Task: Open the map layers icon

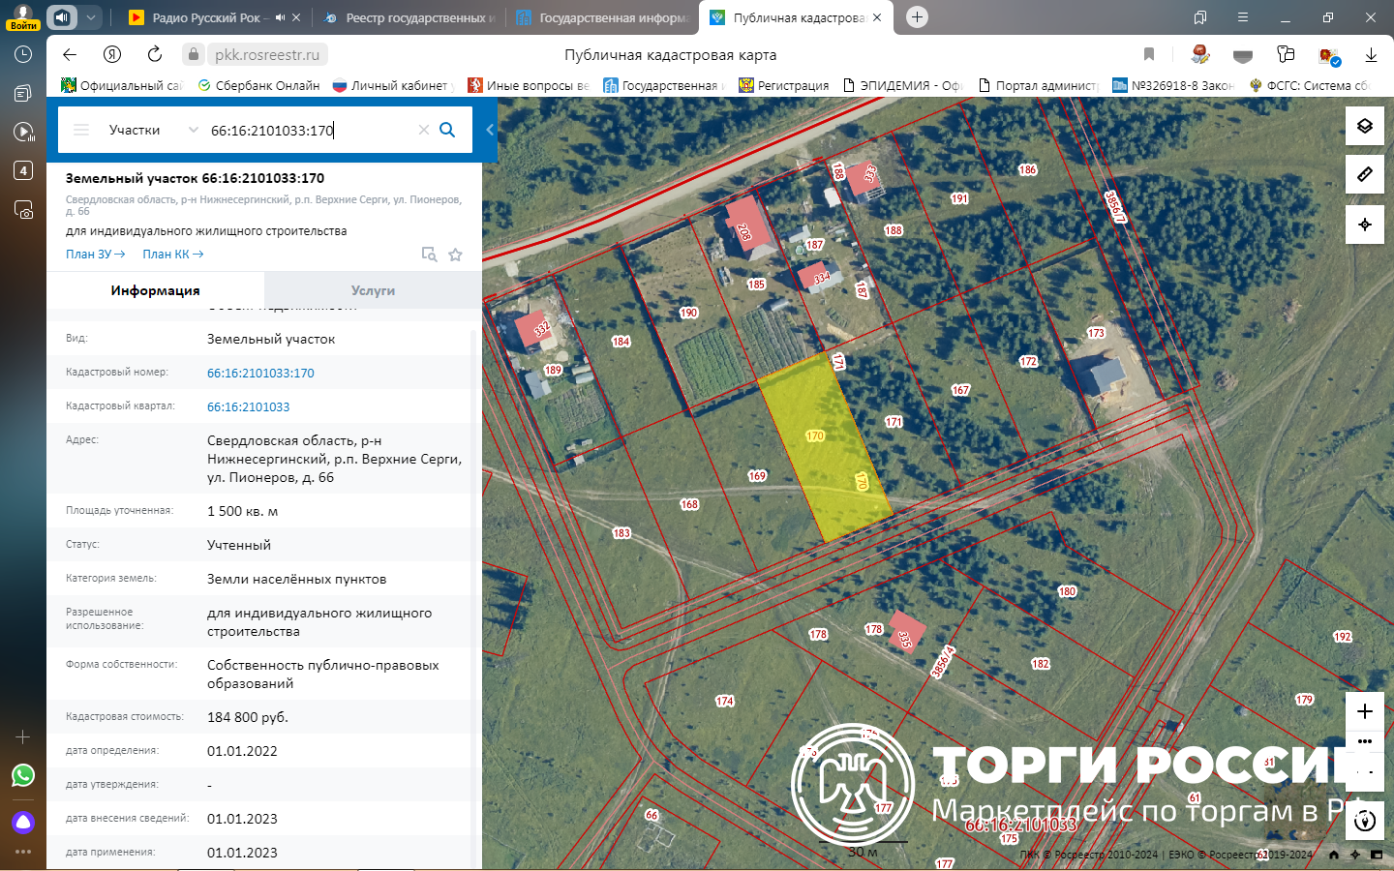Action: point(1364,127)
